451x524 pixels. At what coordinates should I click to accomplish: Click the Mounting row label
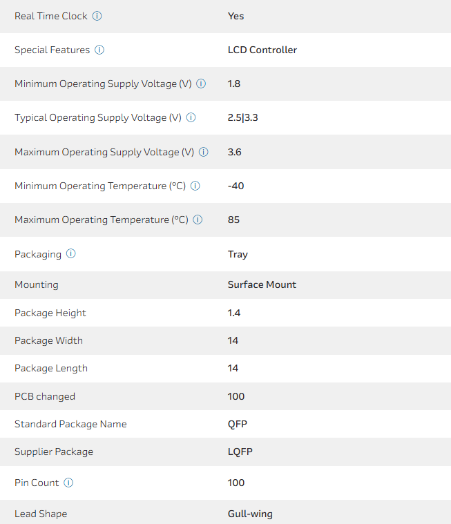pyautogui.click(x=37, y=284)
